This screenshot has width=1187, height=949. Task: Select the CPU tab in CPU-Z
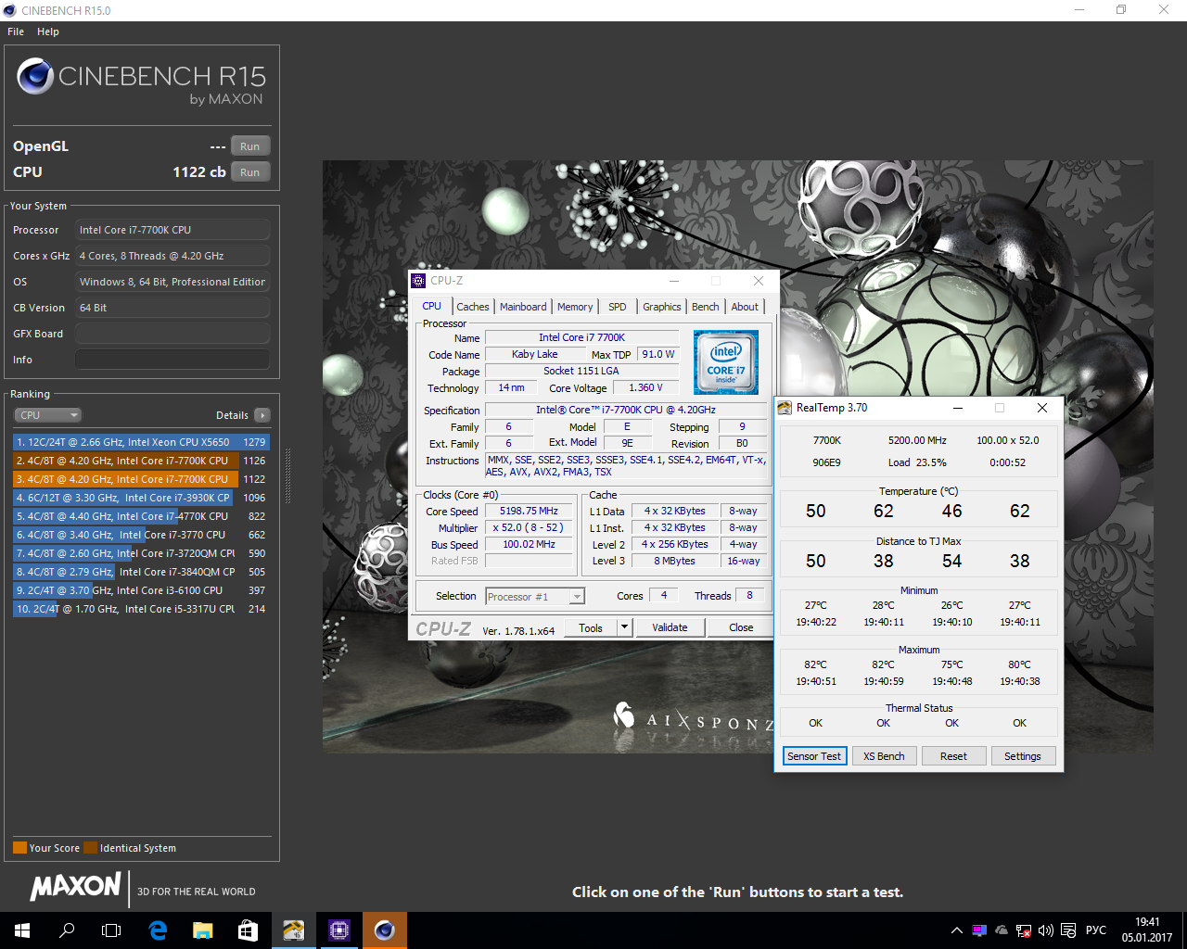tap(432, 306)
